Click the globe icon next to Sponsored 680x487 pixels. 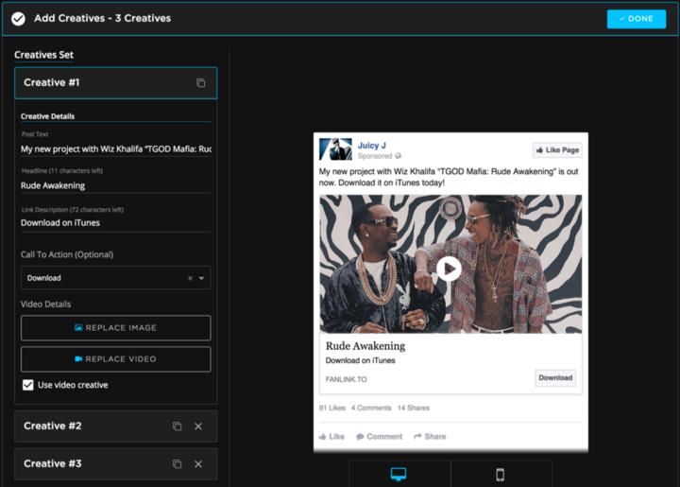click(399, 156)
